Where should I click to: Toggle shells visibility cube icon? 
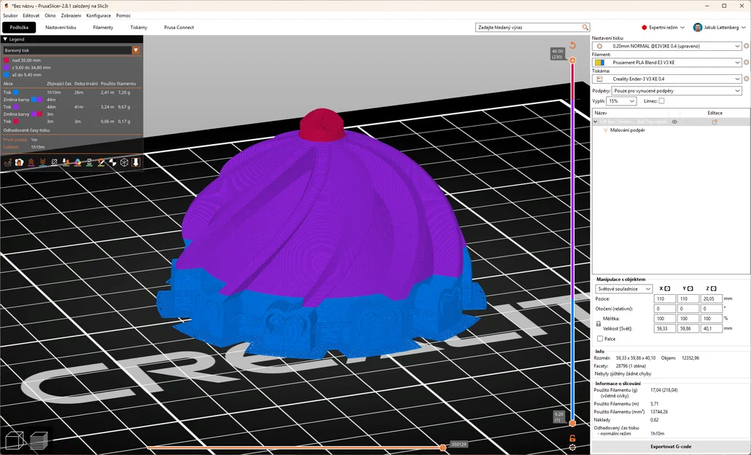click(x=124, y=162)
